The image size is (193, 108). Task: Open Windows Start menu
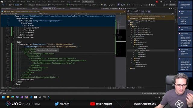click(3, 97)
